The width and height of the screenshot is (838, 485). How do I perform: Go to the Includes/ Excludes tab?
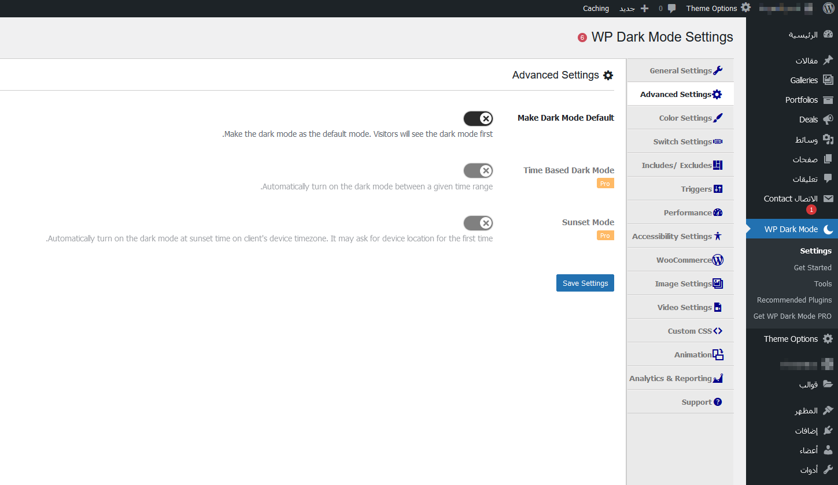[x=677, y=165]
